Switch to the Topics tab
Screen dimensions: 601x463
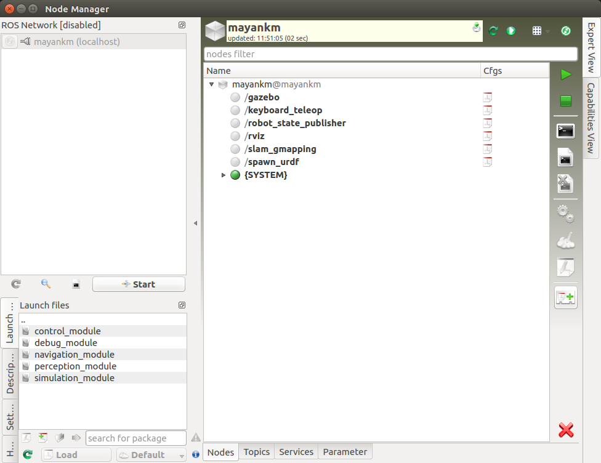coord(256,452)
